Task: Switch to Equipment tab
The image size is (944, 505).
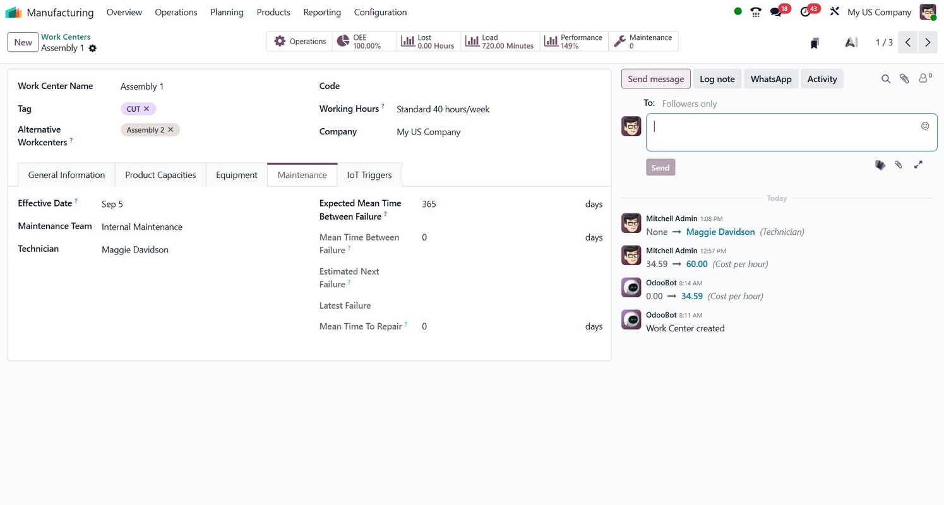Action: coord(237,175)
